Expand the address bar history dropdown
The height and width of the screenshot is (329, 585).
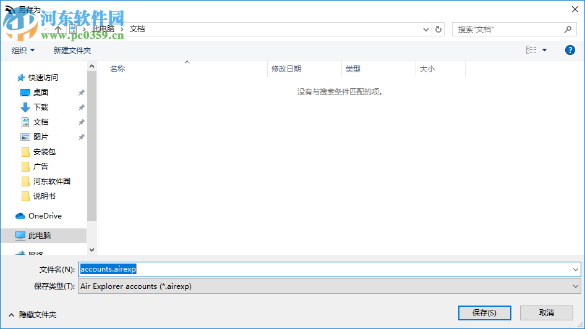tap(425, 30)
